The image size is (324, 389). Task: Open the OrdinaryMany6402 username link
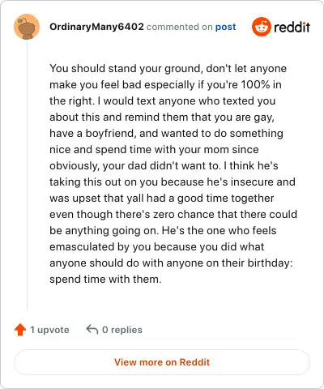(96, 27)
